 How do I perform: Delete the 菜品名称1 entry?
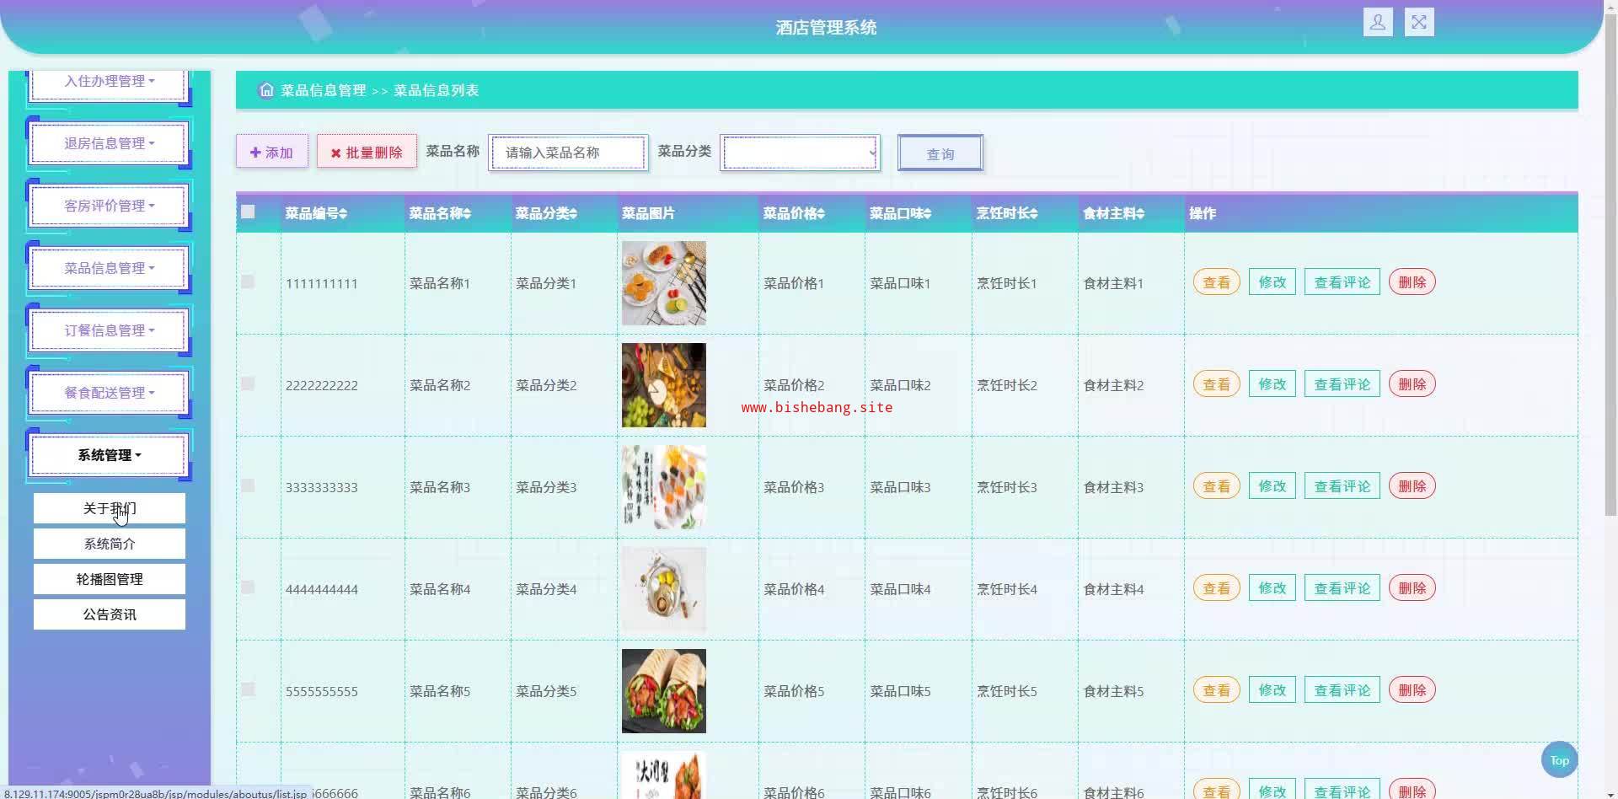[x=1412, y=282]
